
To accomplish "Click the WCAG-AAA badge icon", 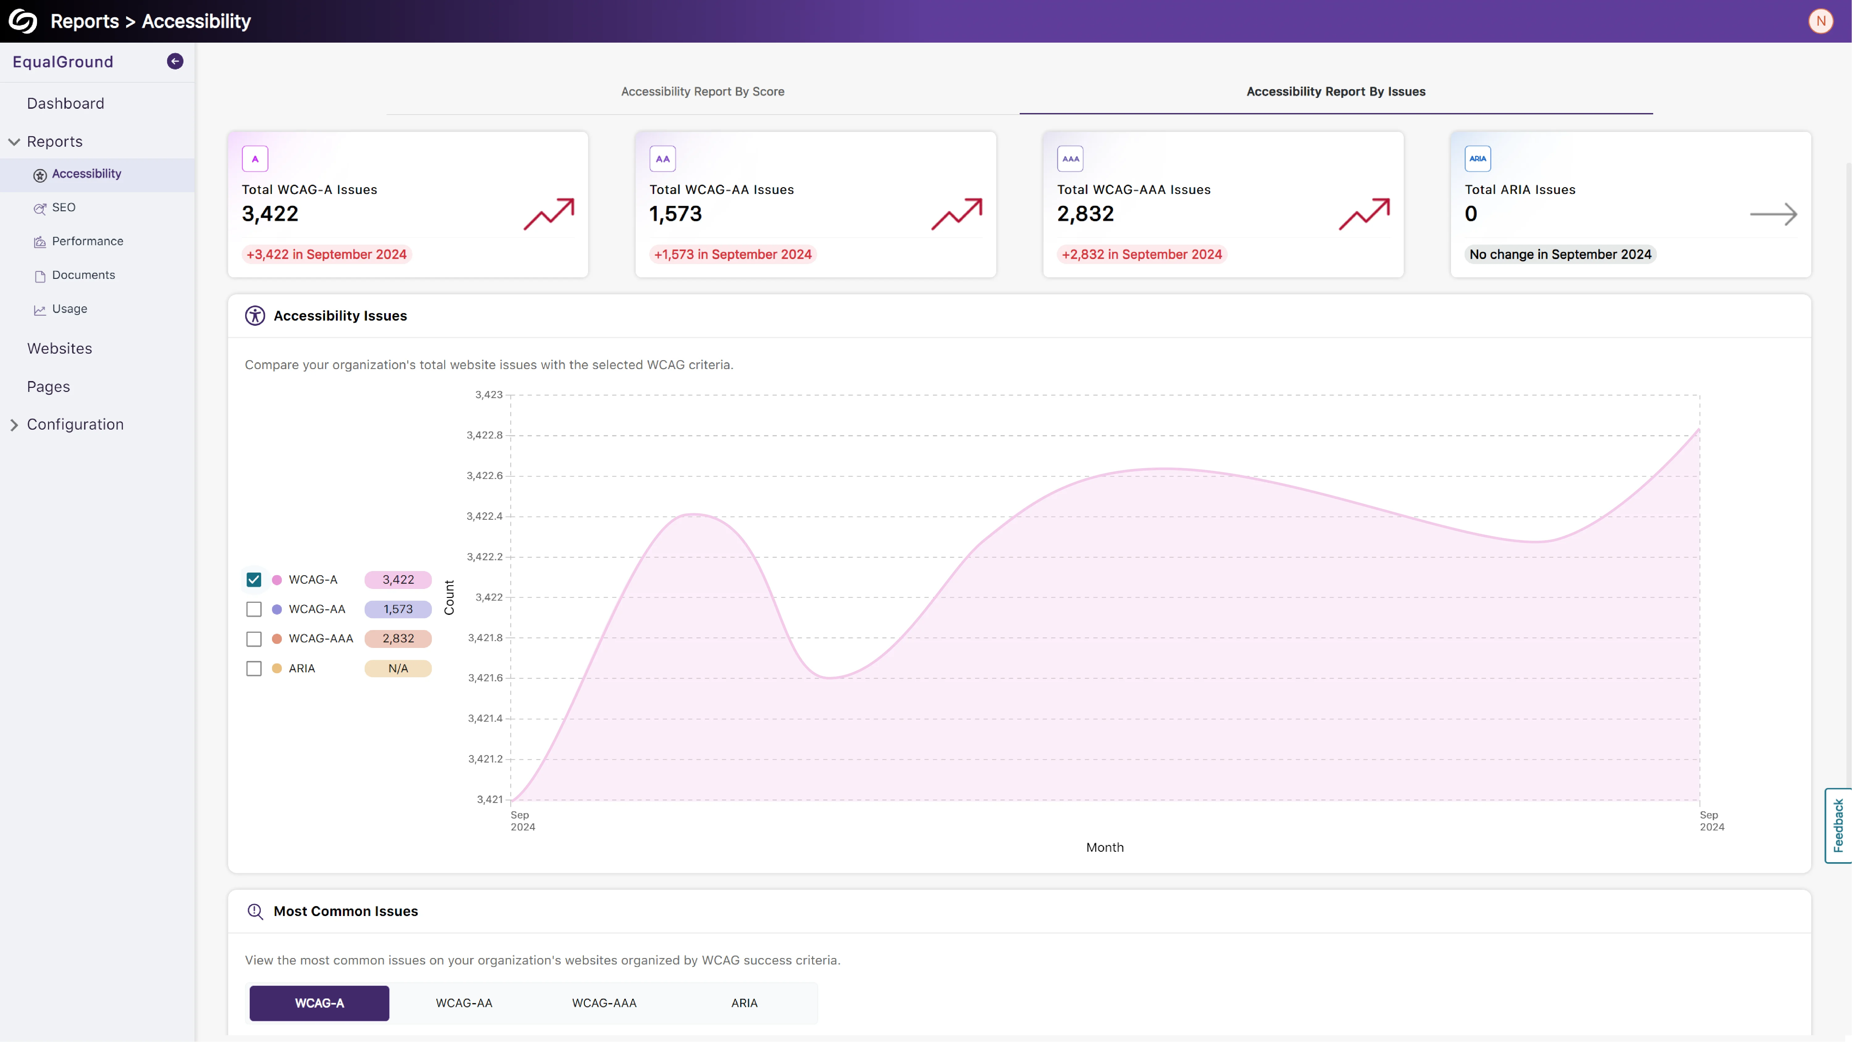I will [1071, 159].
